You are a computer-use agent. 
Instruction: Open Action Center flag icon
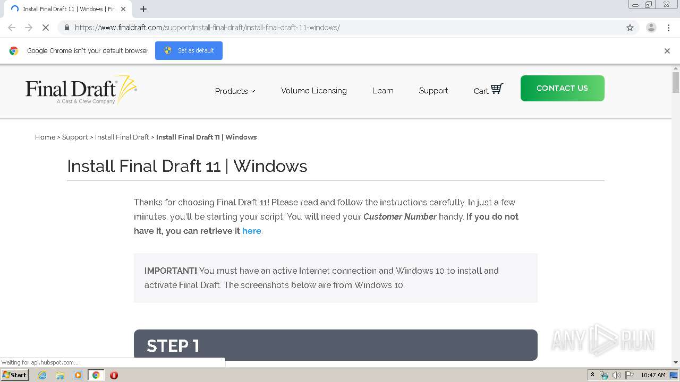click(x=630, y=375)
